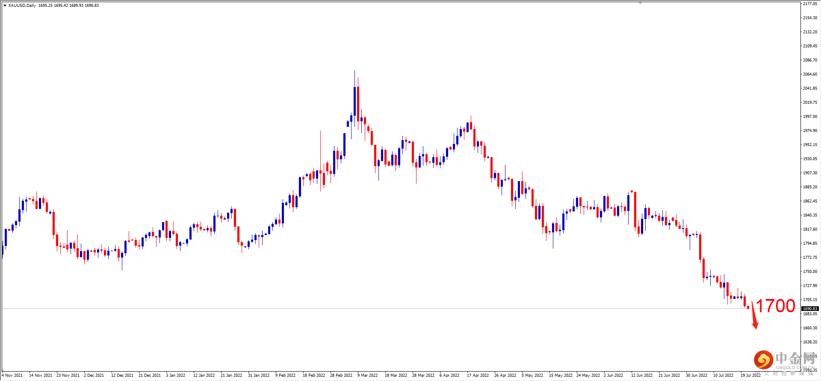Click the small triangle before XAUUSD,Daily
This screenshot has width=821, height=381.
coord(5,6)
